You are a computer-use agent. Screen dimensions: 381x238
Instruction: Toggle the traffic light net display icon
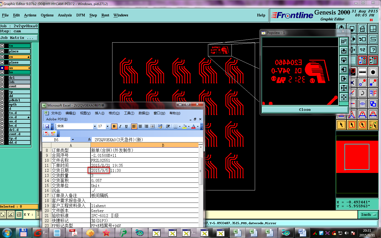tap(362, 61)
